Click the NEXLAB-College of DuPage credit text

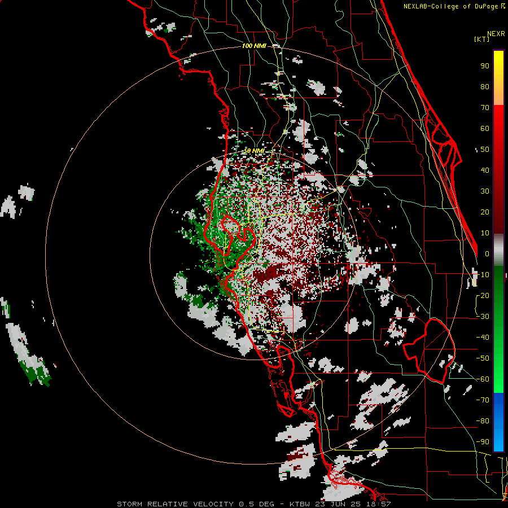tap(452, 6)
